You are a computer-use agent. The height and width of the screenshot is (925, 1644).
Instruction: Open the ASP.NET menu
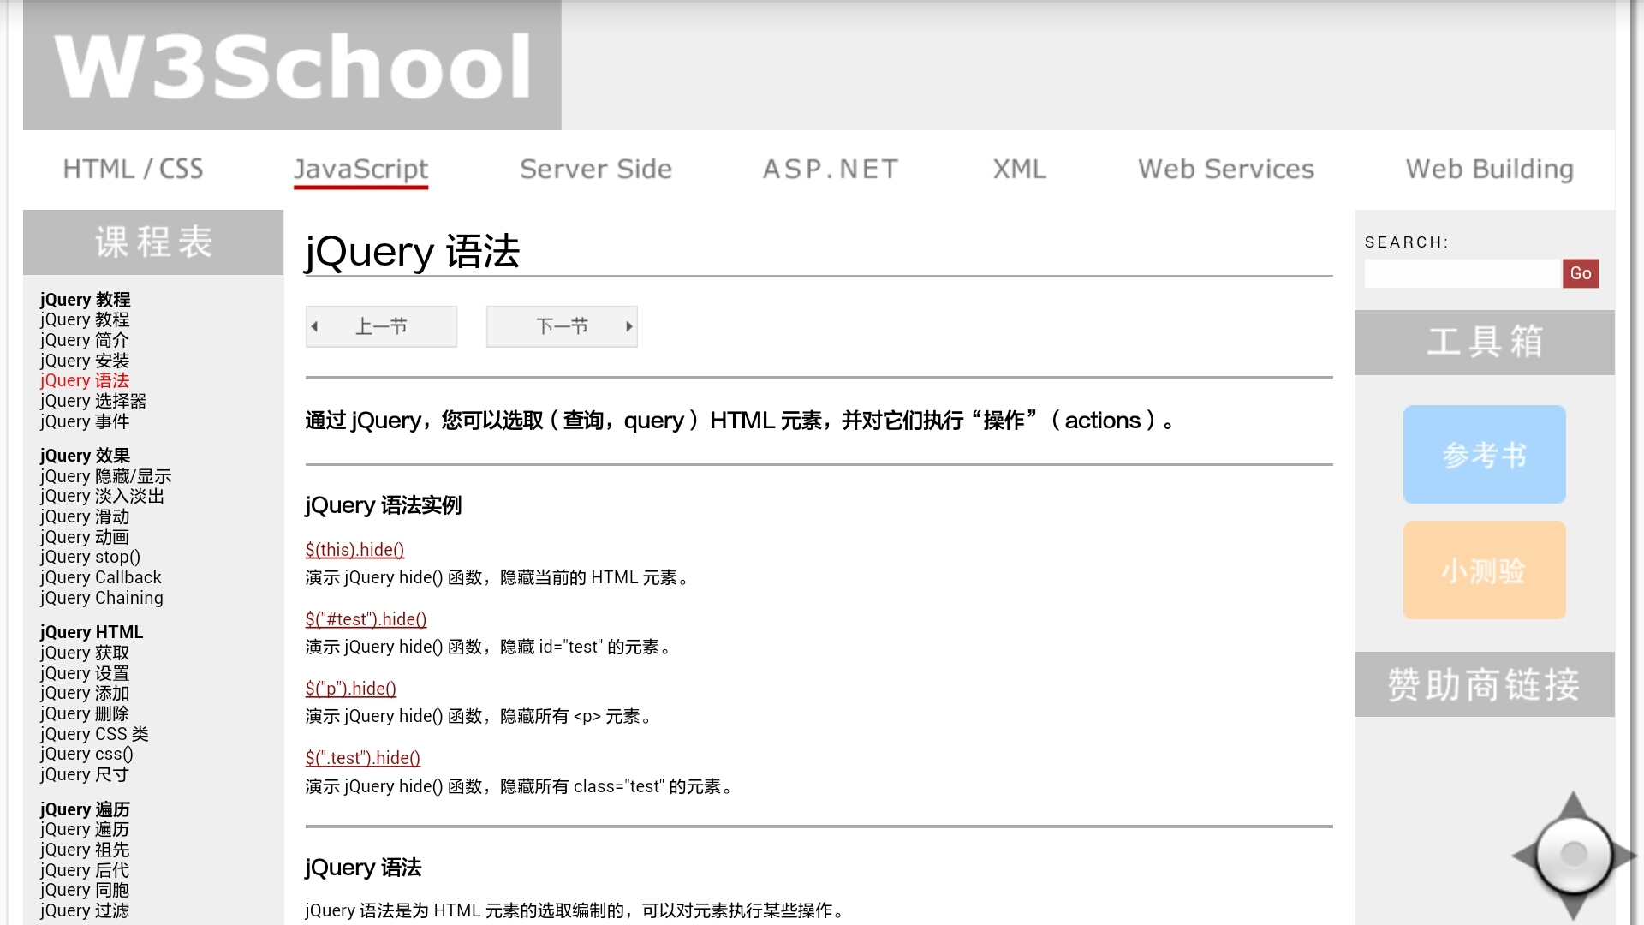pos(831,169)
